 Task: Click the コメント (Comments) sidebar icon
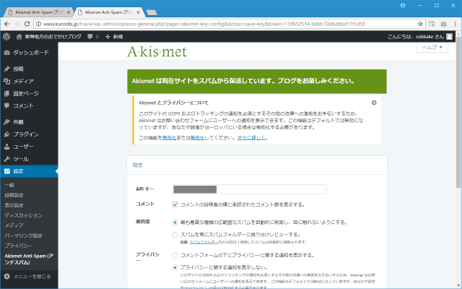coord(7,105)
